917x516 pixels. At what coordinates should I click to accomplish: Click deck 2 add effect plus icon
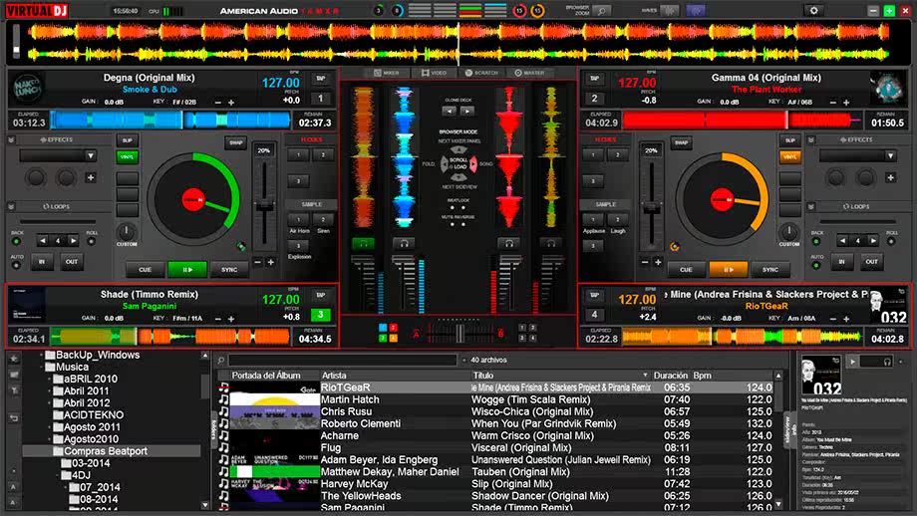[891, 177]
